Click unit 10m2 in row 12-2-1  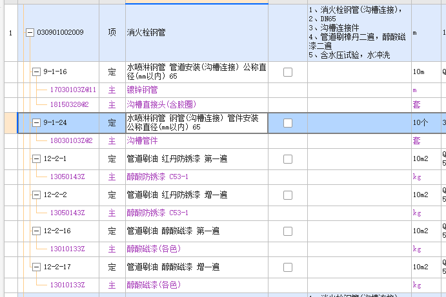coord(426,159)
